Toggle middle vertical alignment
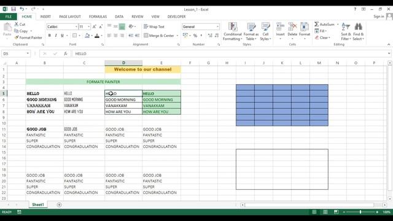Screen dimensions: 393x221 [x=115, y=26]
